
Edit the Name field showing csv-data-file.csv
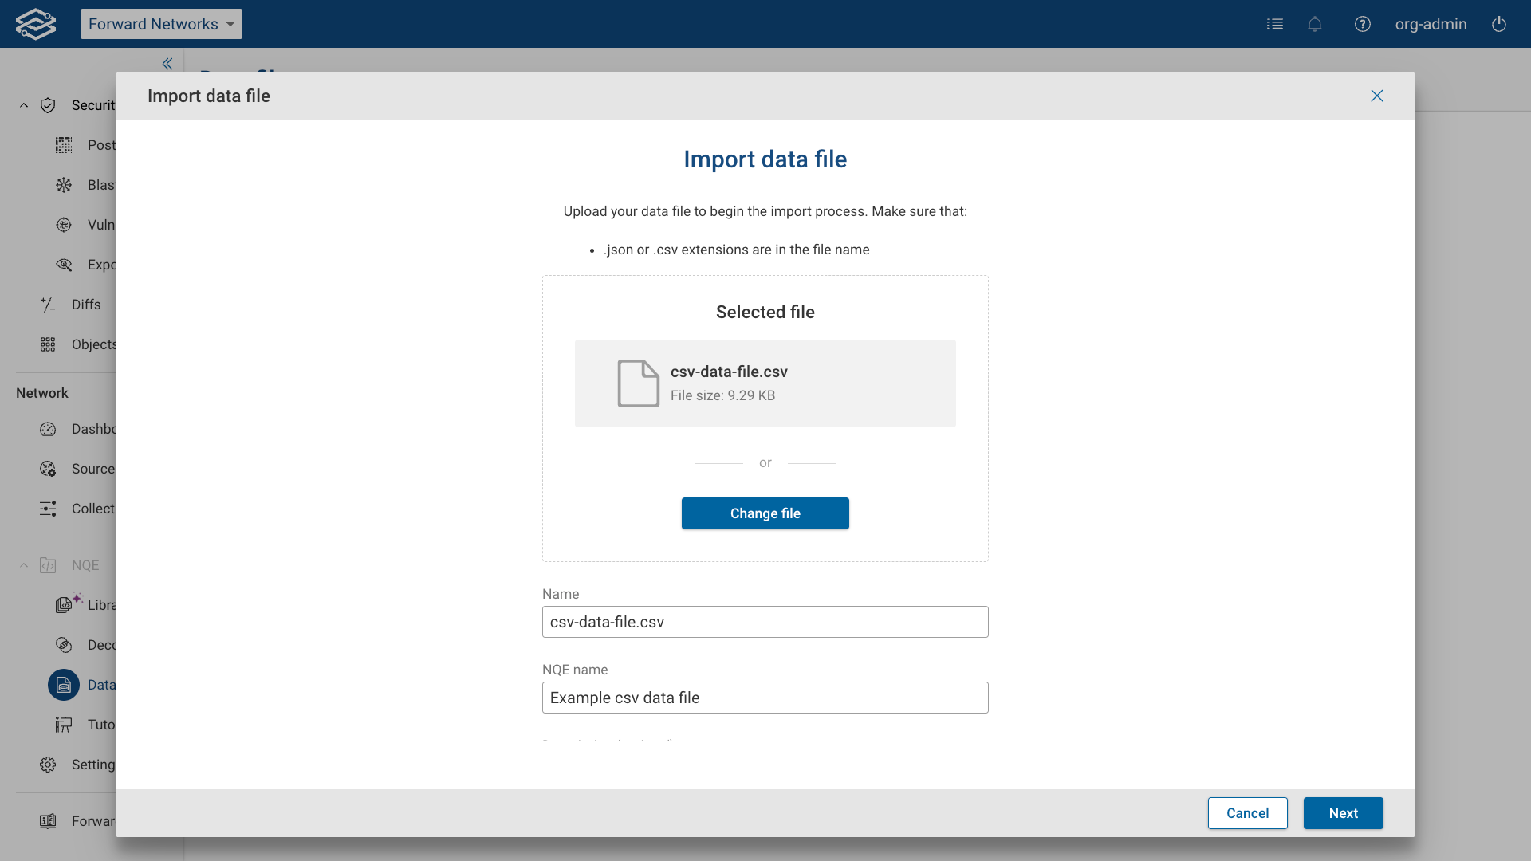pos(765,622)
